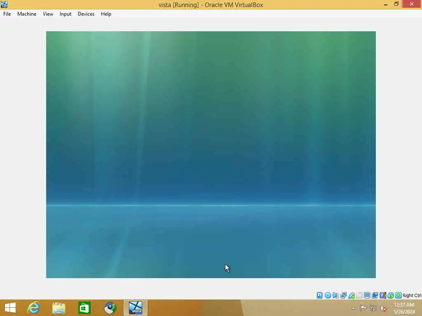Click the display monitor indicator icon
Screen dimensions: 422x316
[367, 295]
